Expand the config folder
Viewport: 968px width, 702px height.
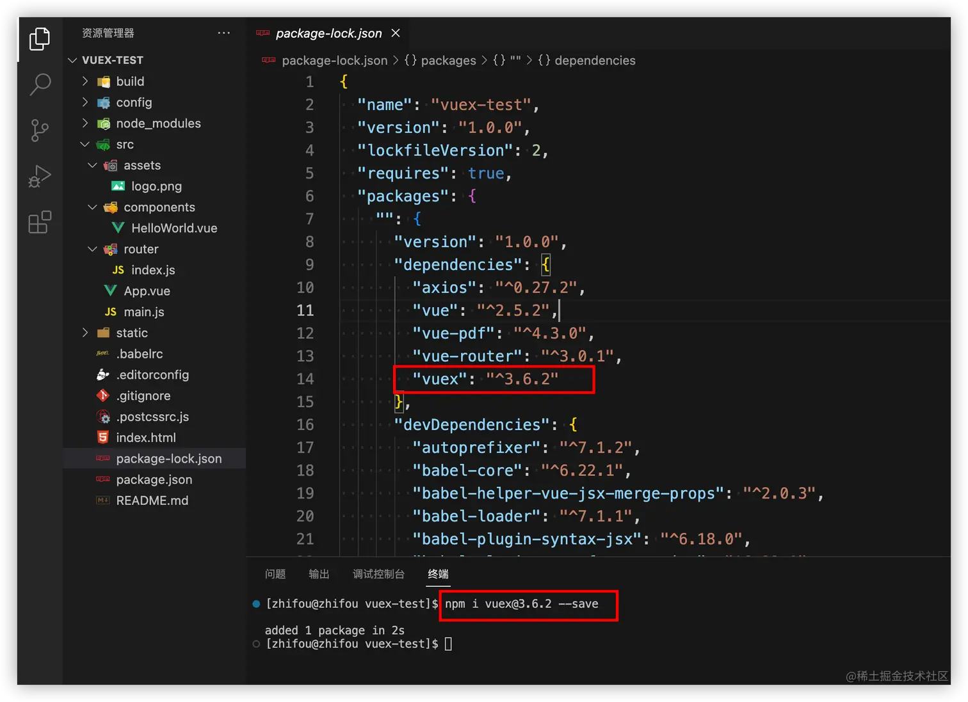[x=85, y=102]
